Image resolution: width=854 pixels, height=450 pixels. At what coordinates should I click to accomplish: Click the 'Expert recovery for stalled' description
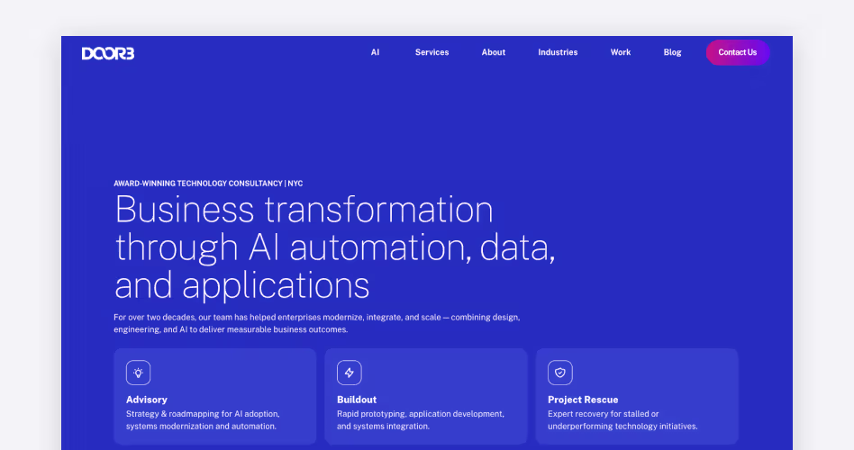(x=622, y=420)
